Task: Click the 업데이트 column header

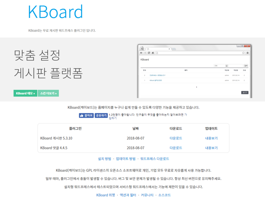Action: click(x=211, y=128)
